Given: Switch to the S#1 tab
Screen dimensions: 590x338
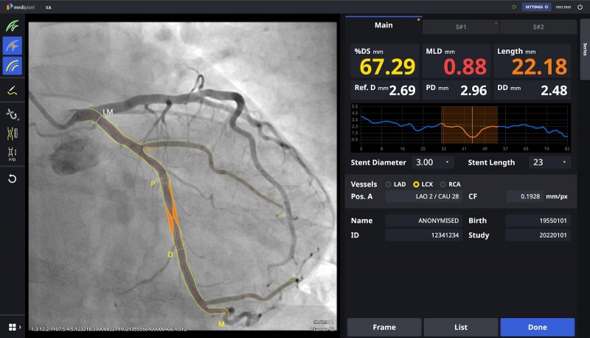Looking at the screenshot, I should pyautogui.click(x=462, y=27).
